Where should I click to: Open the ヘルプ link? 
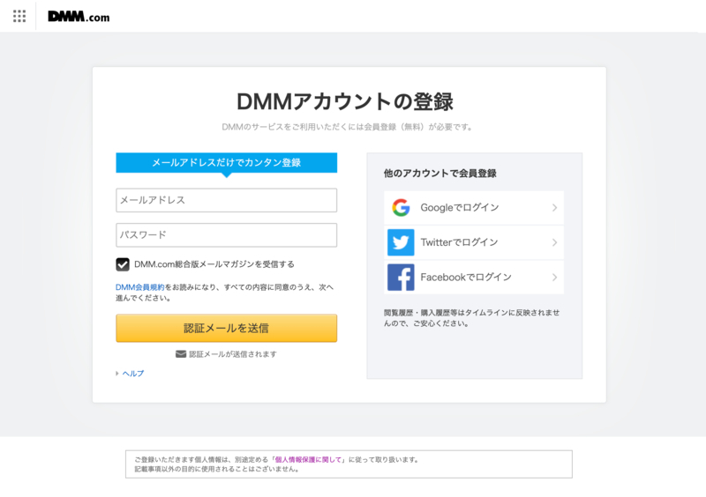tap(133, 374)
